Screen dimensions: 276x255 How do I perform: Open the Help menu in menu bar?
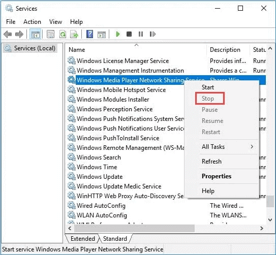[x=76, y=22]
